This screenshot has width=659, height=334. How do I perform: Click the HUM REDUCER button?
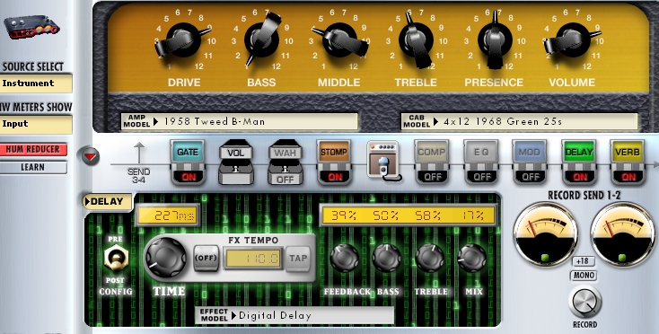(x=33, y=149)
